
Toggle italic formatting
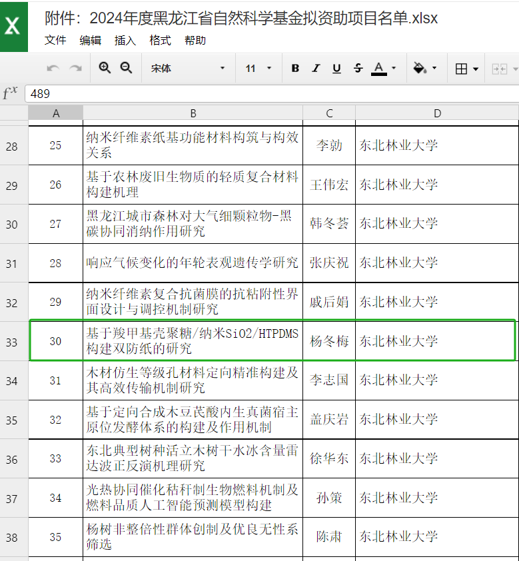pyautogui.click(x=316, y=69)
